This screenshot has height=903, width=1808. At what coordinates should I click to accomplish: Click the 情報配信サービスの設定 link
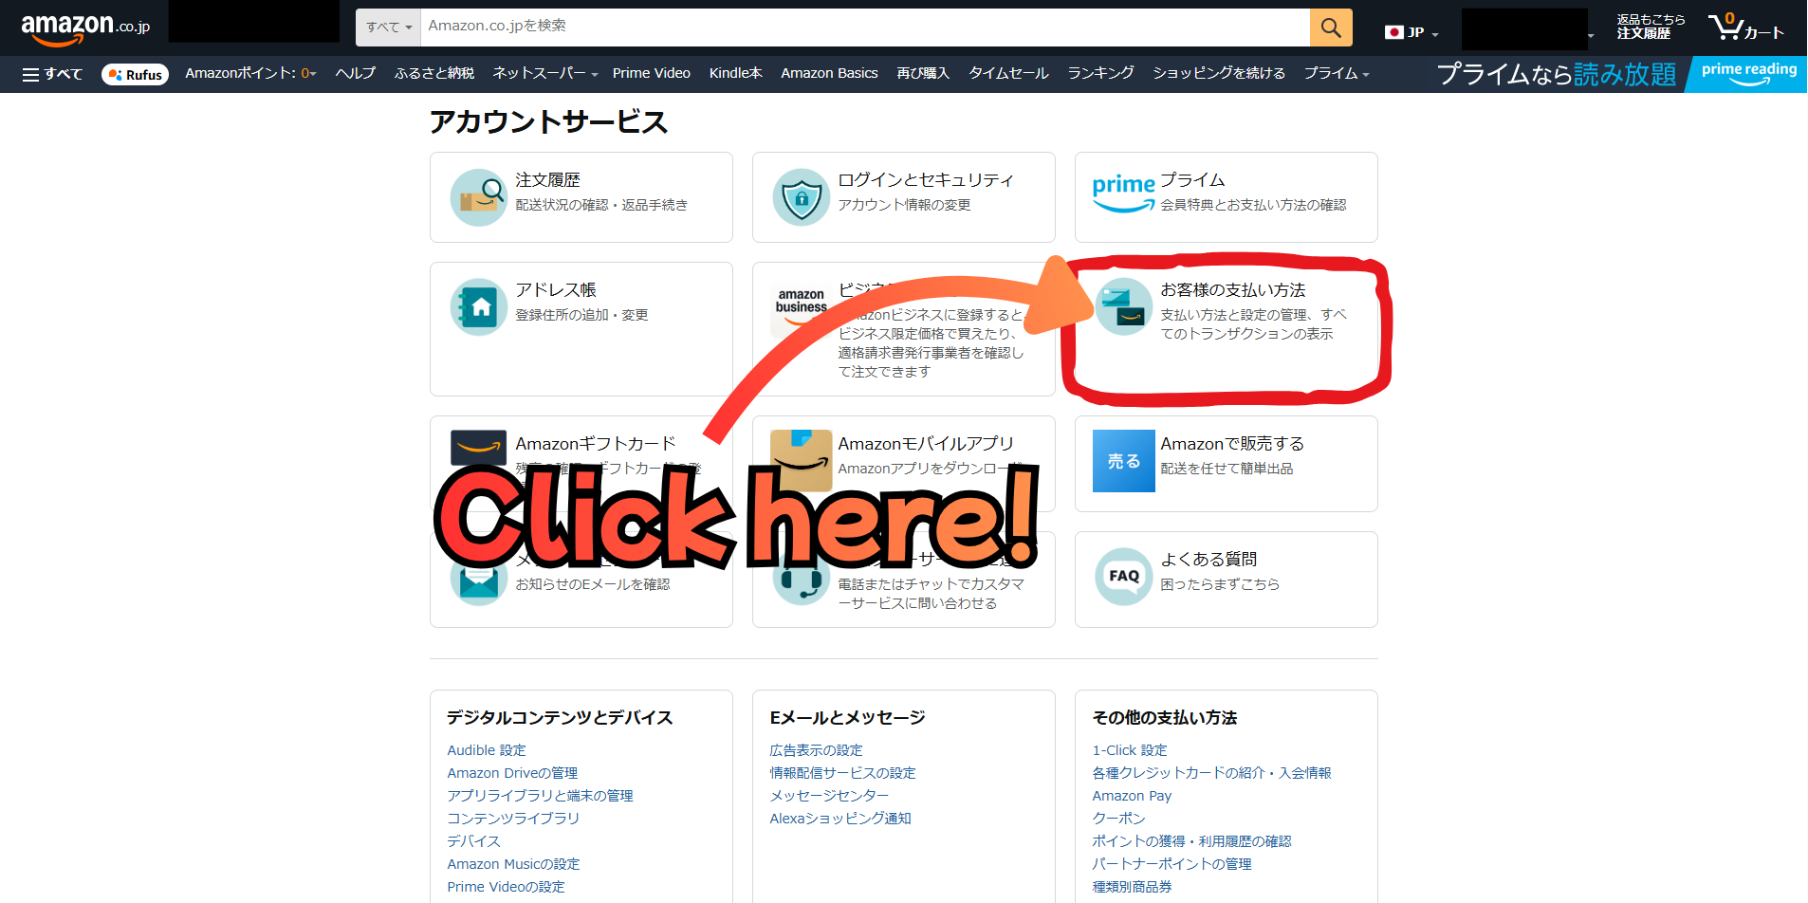pos(843,773)
